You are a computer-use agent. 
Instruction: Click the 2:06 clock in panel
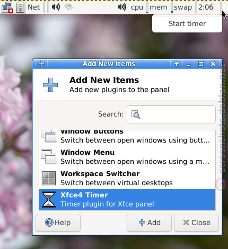206,7
